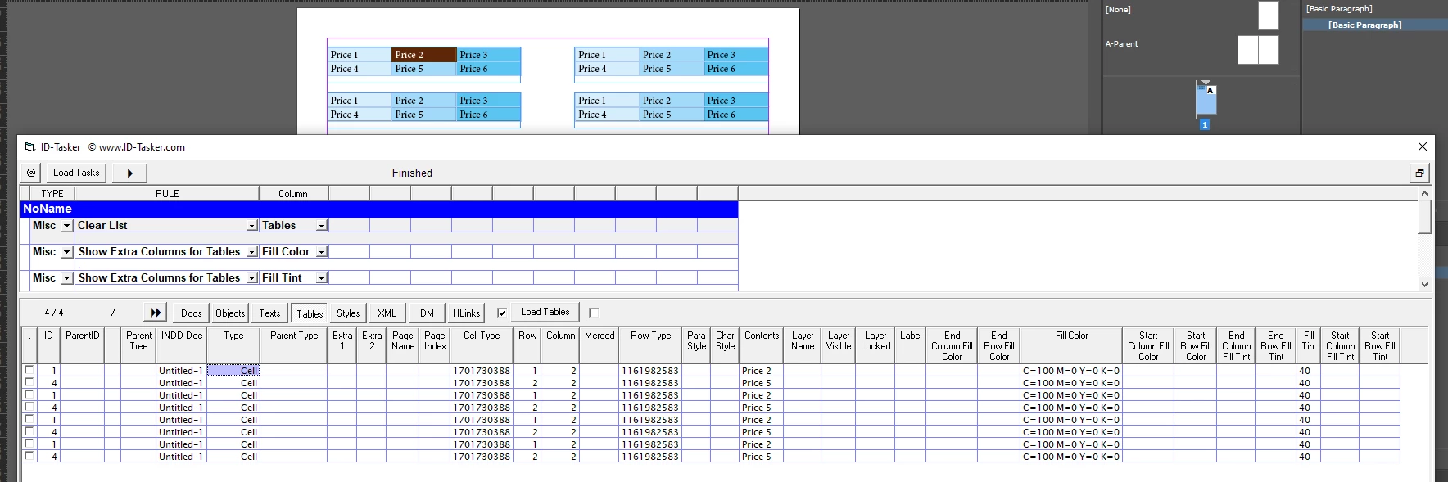Click the task list scrollbar down arrow
Screen dimensions: 1448x482
coord(1424,284)
